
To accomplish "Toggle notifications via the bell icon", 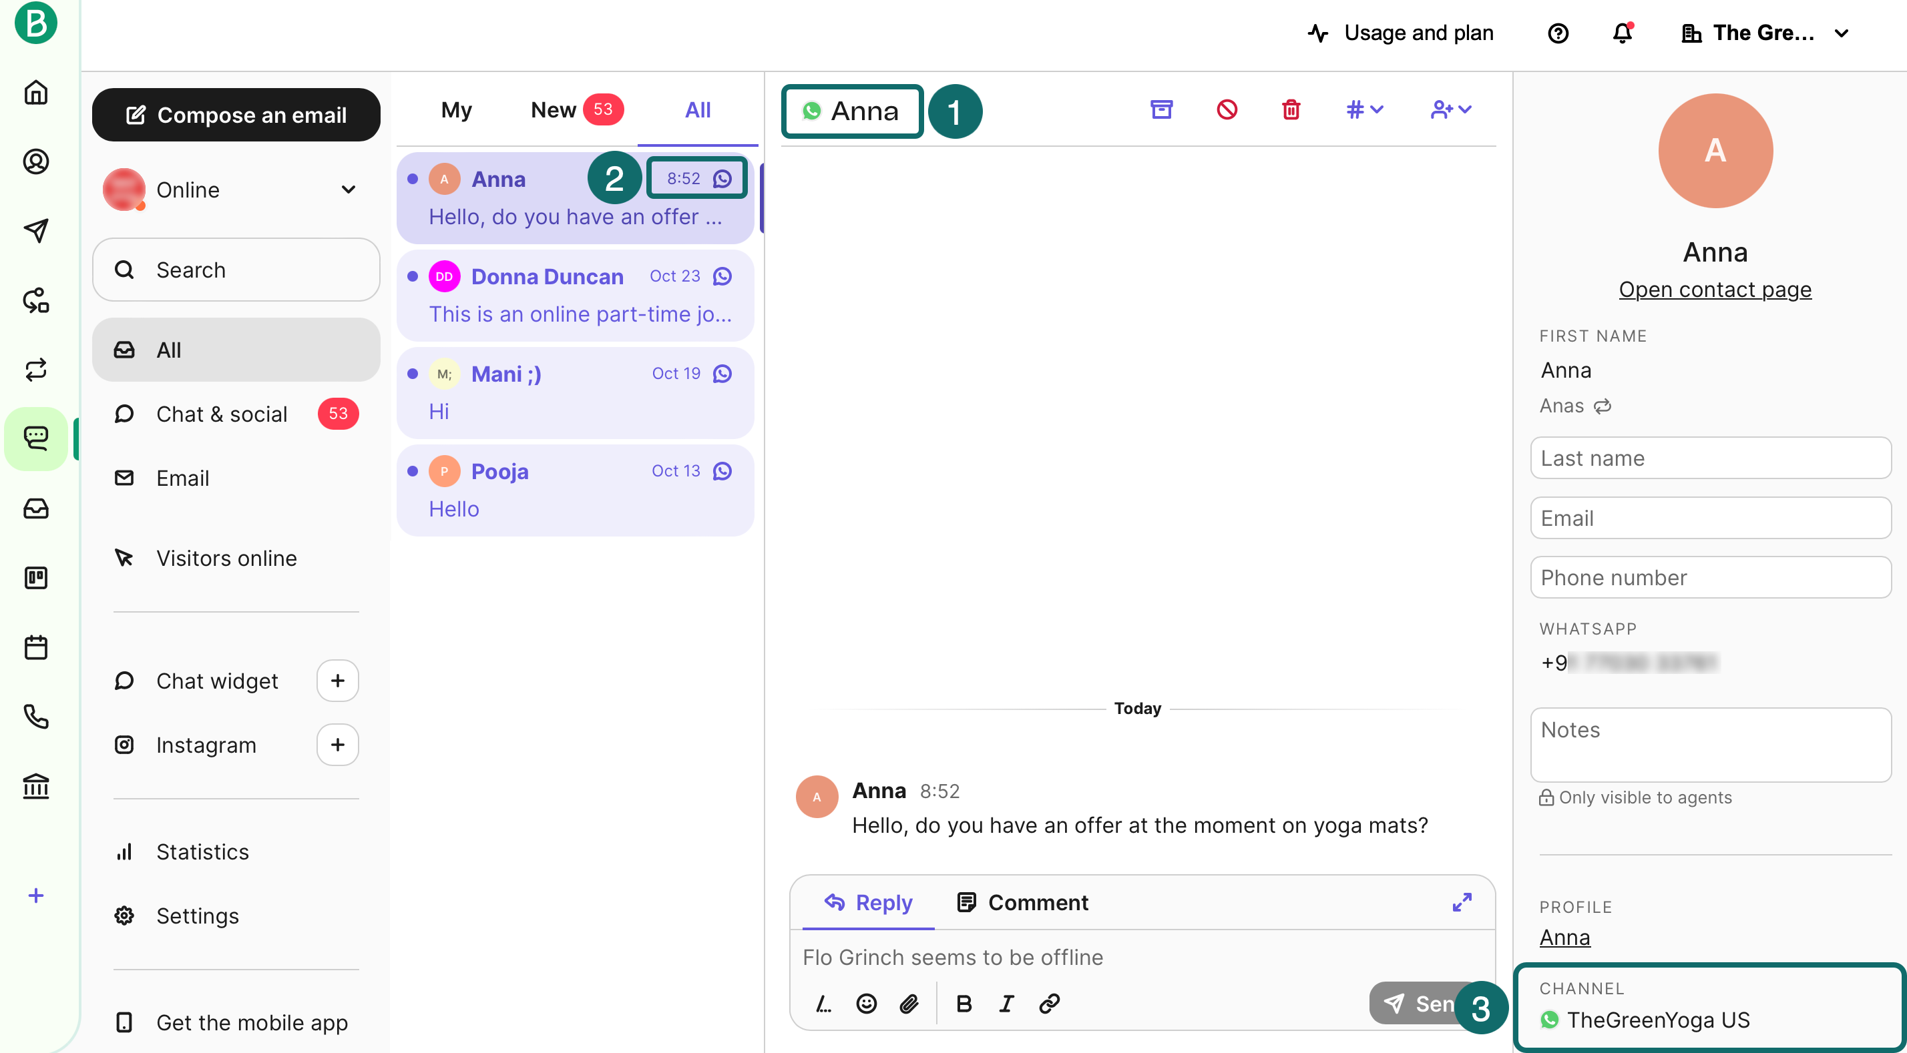I will coord(1622,33).
